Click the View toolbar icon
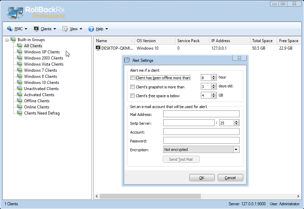The width and height of the screenshot is (304, 209). (65, 29)
